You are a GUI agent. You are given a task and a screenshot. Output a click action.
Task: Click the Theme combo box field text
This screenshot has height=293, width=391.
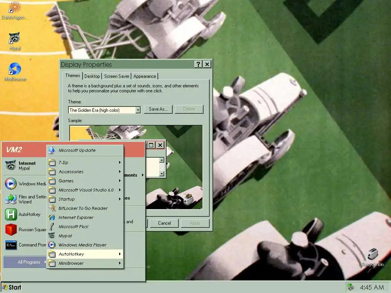[102, 110]
